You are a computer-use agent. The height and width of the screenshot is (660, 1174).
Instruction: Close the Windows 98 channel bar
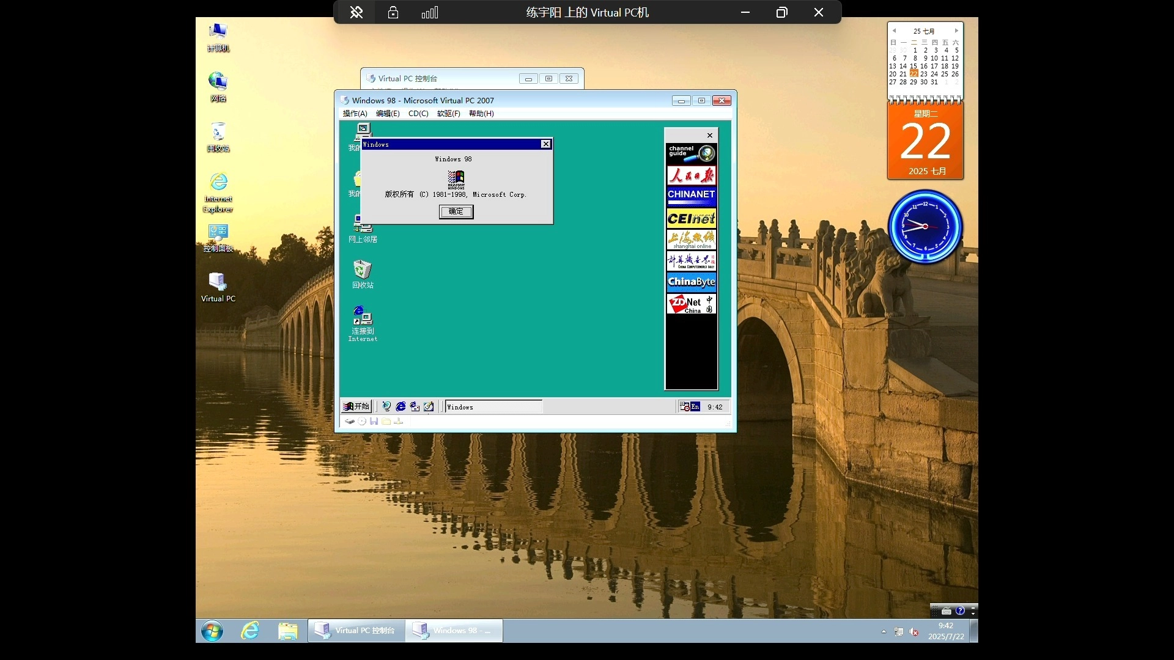(x=709, y=136)
